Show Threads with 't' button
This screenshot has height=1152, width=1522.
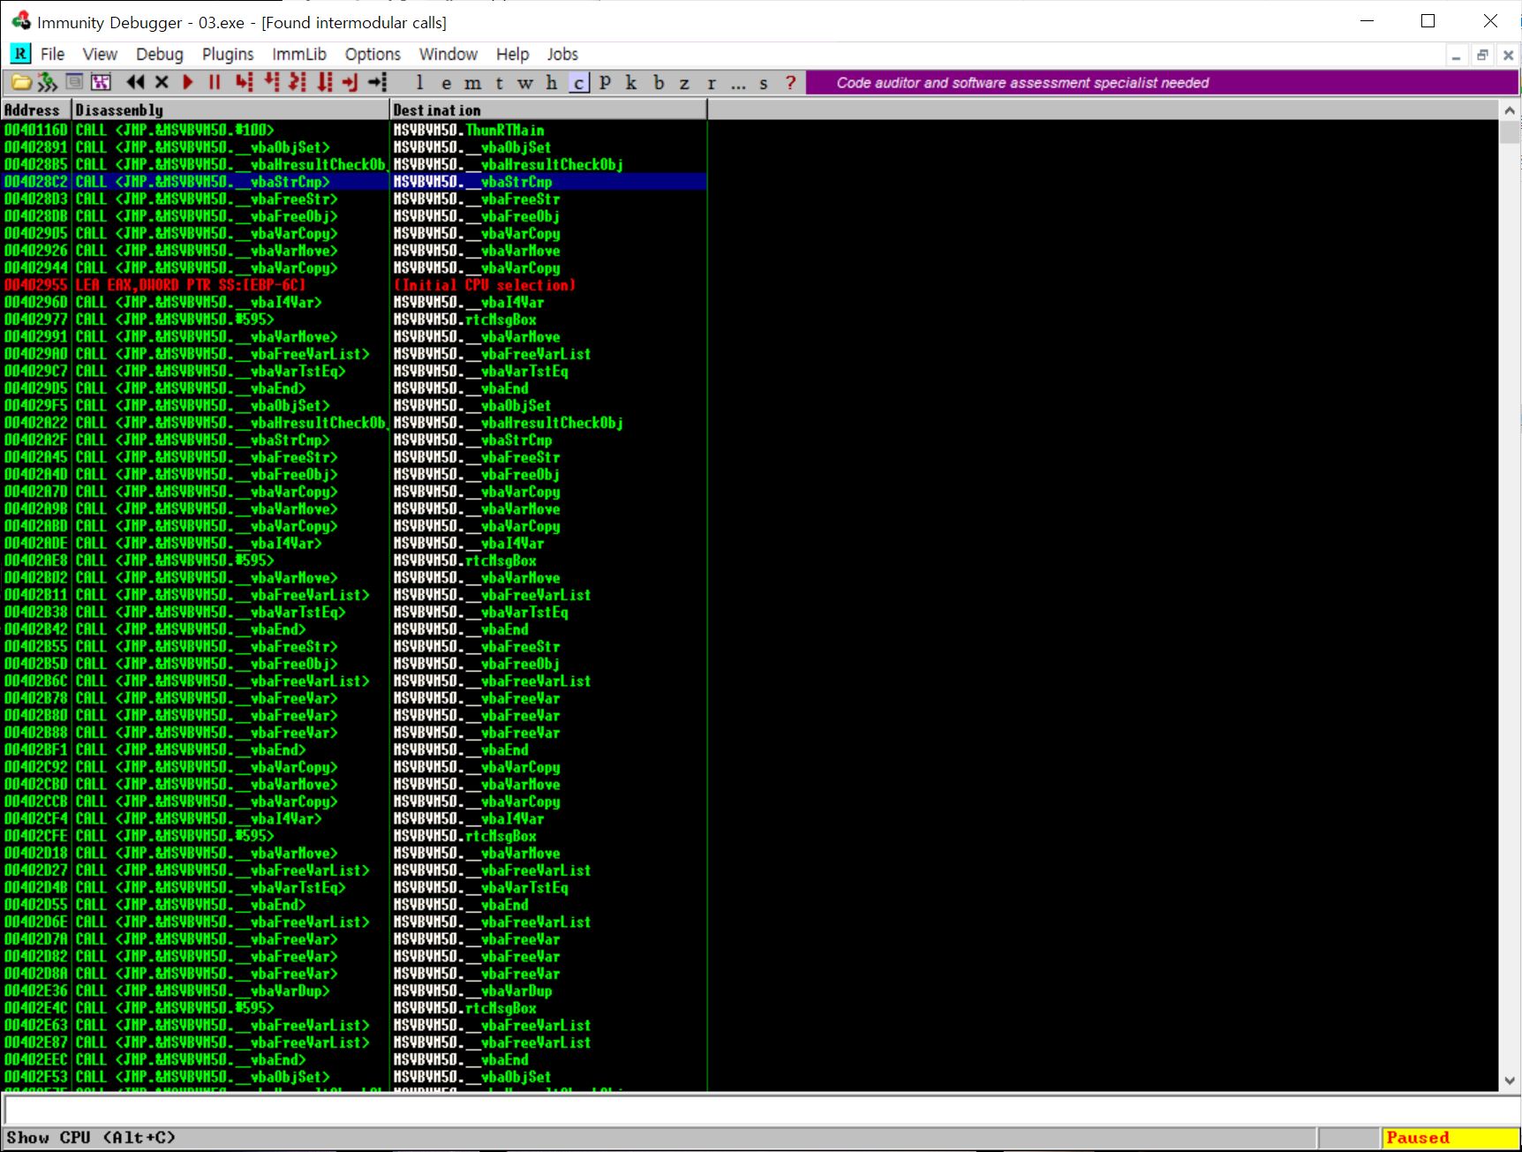[500, 83]
